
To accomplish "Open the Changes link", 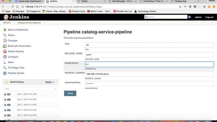I will pos(13,41).
